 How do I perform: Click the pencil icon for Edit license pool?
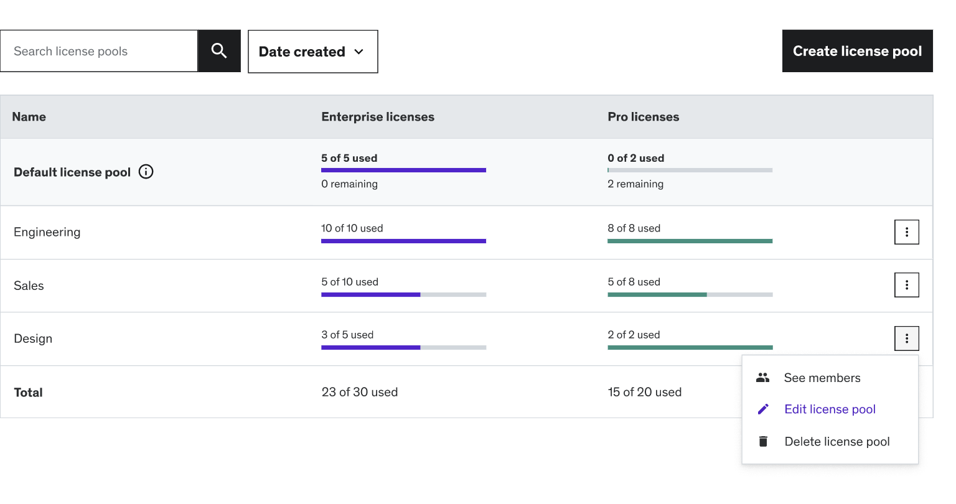click(x=763, y=409)
